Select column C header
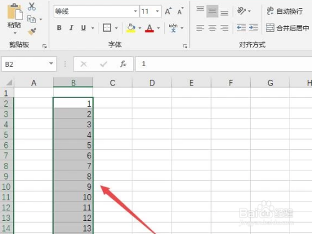This screenshot has width=312, height=234. click(x=112, y=82)
